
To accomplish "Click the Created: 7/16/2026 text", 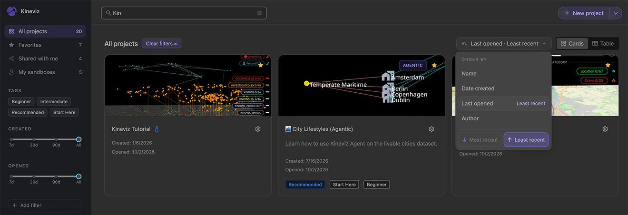I will click(306, 161).
